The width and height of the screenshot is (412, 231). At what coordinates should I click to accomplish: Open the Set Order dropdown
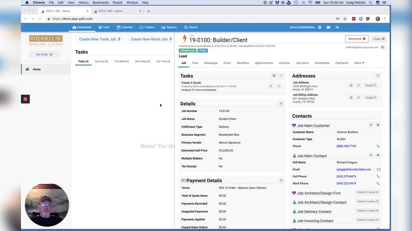[44, 54]
